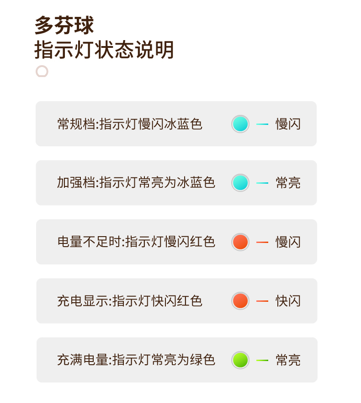The image size is (361, 403).
Task: Click the text 充满电量:指示灯常亮为绿色
Action: tap(136, 360)
